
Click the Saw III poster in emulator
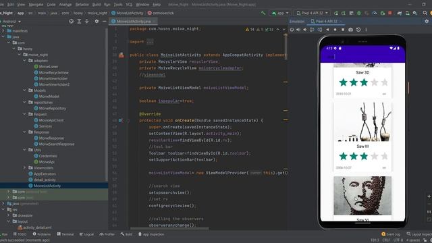[362, 122]
